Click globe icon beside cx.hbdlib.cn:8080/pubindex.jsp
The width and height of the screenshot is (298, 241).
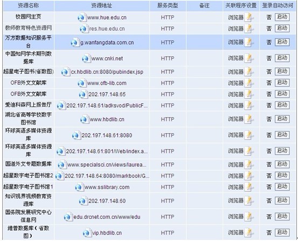(65, 72)
